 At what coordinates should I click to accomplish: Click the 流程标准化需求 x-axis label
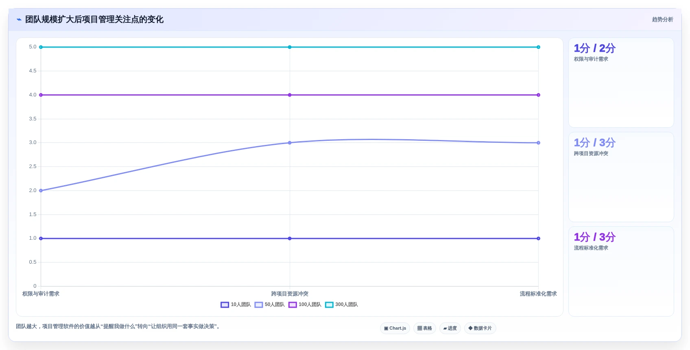pos(538,294)
